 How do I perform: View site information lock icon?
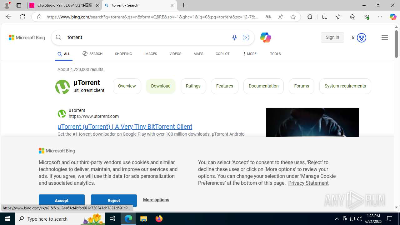[x=39, y=17]
